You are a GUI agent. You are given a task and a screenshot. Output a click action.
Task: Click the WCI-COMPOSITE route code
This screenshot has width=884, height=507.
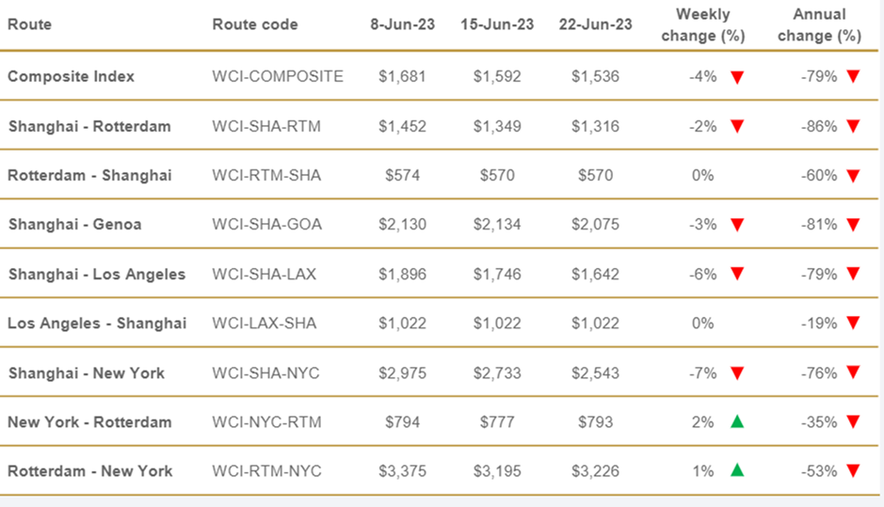279,77
